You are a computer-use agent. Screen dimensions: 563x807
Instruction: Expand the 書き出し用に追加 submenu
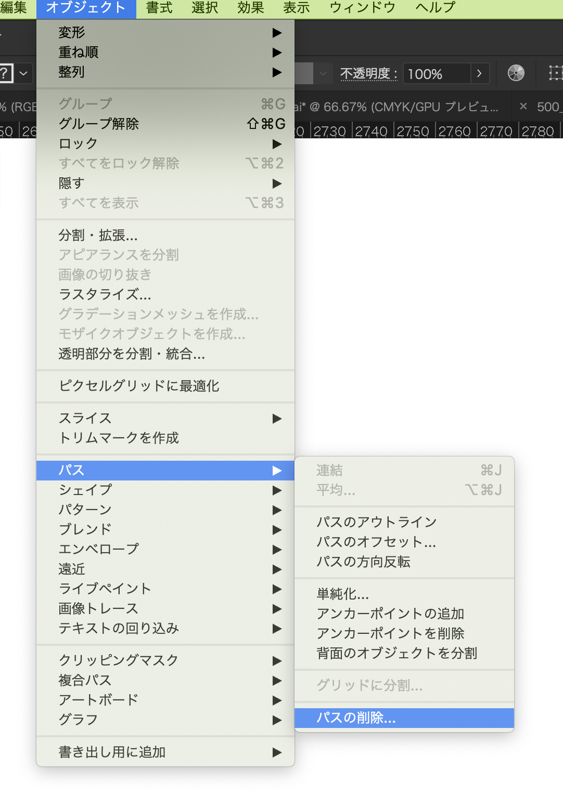[x=165, y=752]
